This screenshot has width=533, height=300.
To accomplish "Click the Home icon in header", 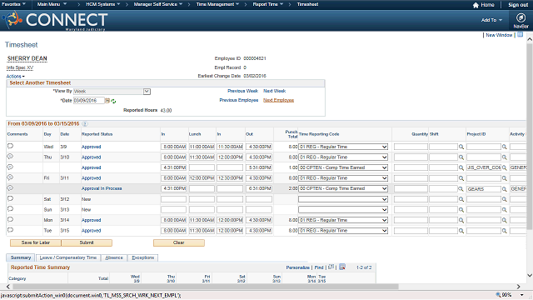I will 476,5.
